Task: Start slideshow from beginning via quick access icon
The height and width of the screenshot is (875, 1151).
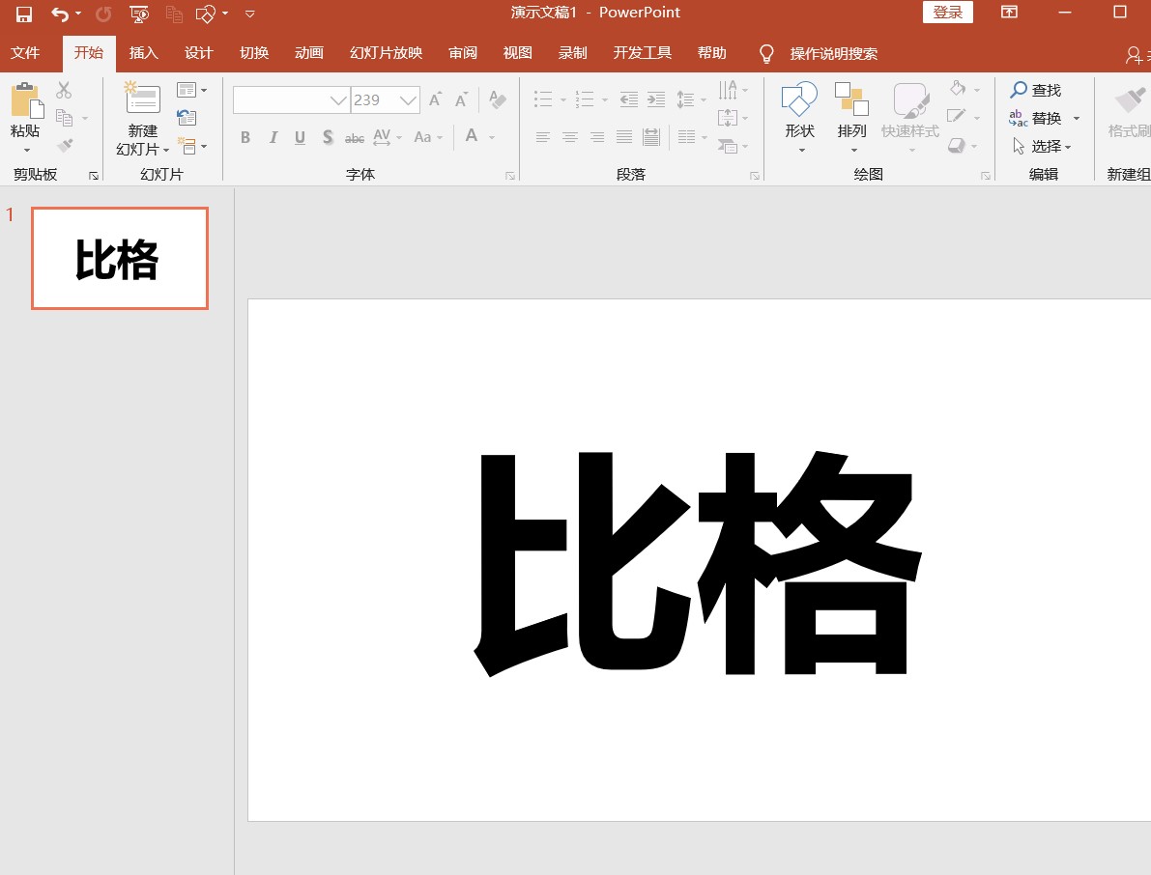Action: tap(139, 14)
